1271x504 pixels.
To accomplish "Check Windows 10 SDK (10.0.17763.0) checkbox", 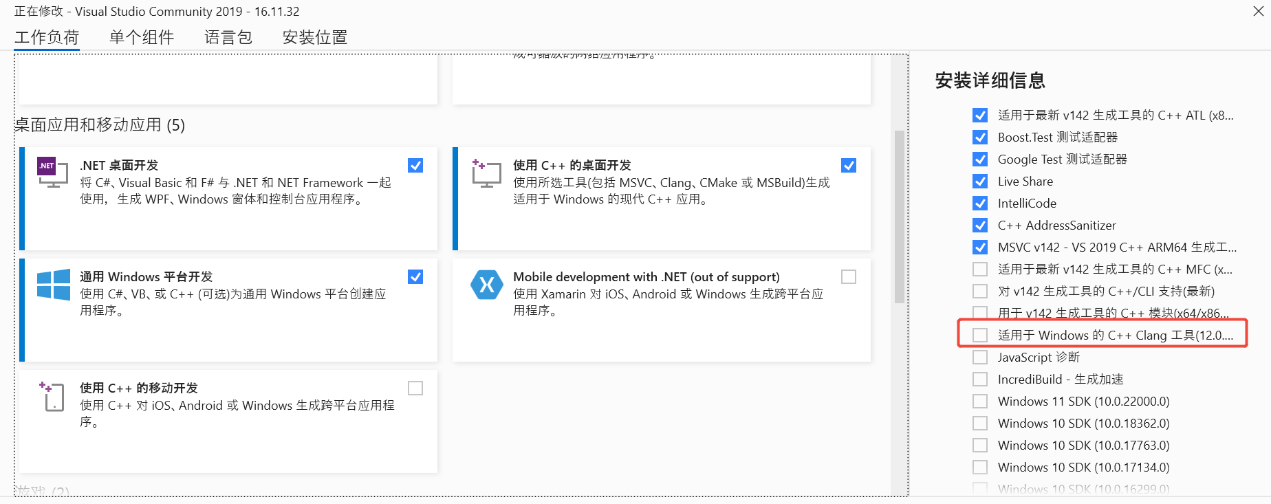I will (980, 446).
